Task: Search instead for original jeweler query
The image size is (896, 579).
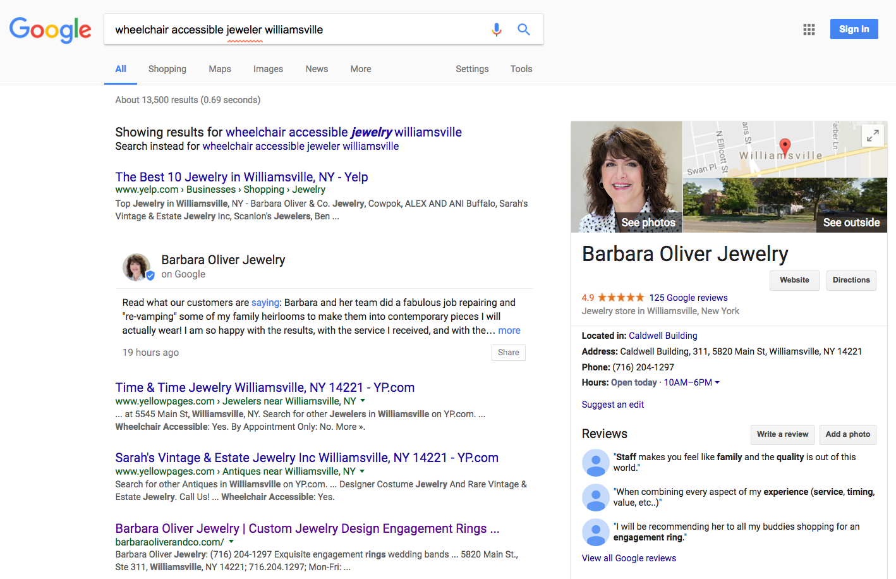Action: click(x=301, y=146)
